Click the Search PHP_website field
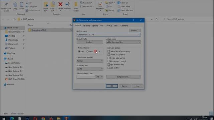This screenshot has height=120, width=214. pyautogui.click(x=187, y=19)
